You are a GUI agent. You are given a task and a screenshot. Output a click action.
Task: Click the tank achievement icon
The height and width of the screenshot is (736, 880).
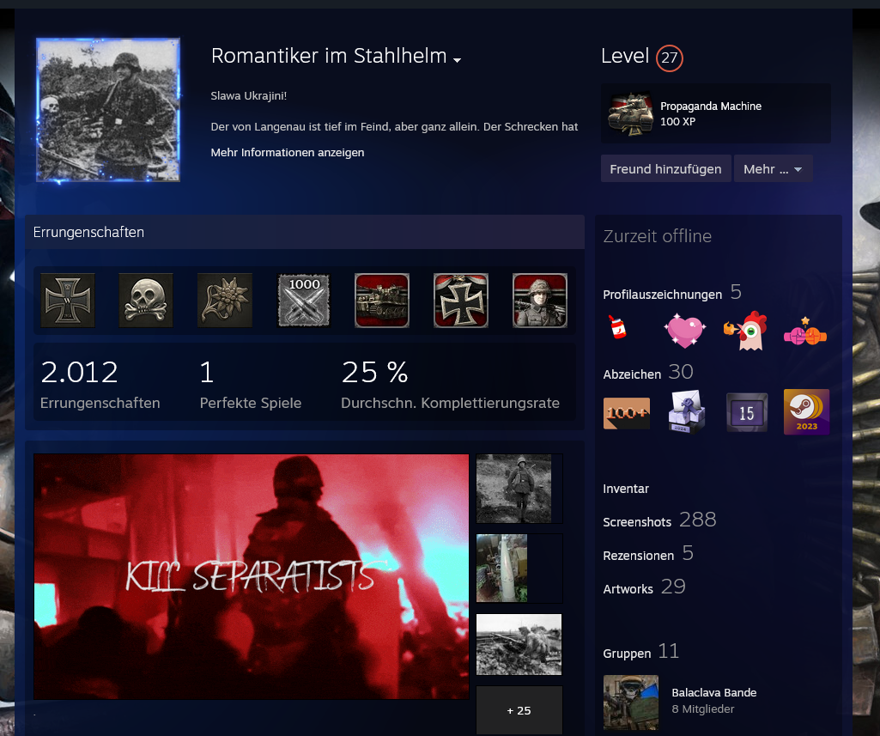(x=382, y=301)
